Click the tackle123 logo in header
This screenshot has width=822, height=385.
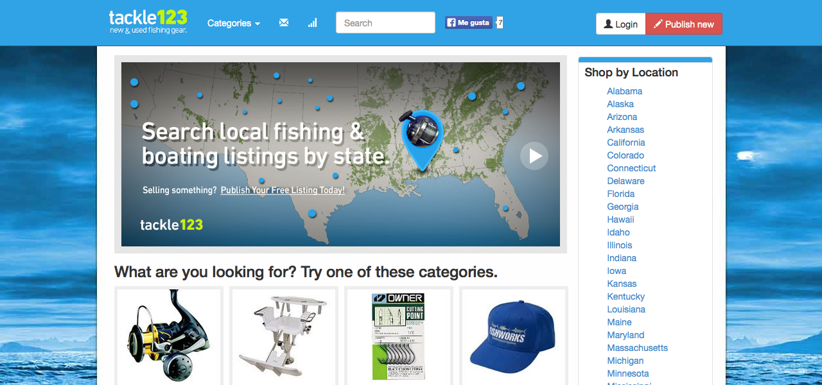pyautogui.click(x=148, y=21)
